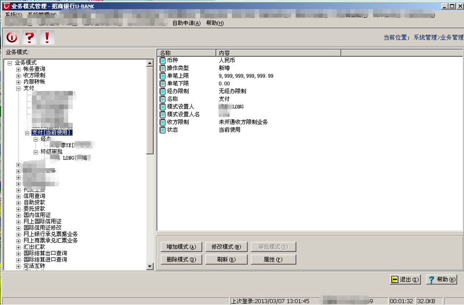This screenshot has width=464, height=305.
Task: Expand the 收方限制 node in the tree
Action: 18,76
